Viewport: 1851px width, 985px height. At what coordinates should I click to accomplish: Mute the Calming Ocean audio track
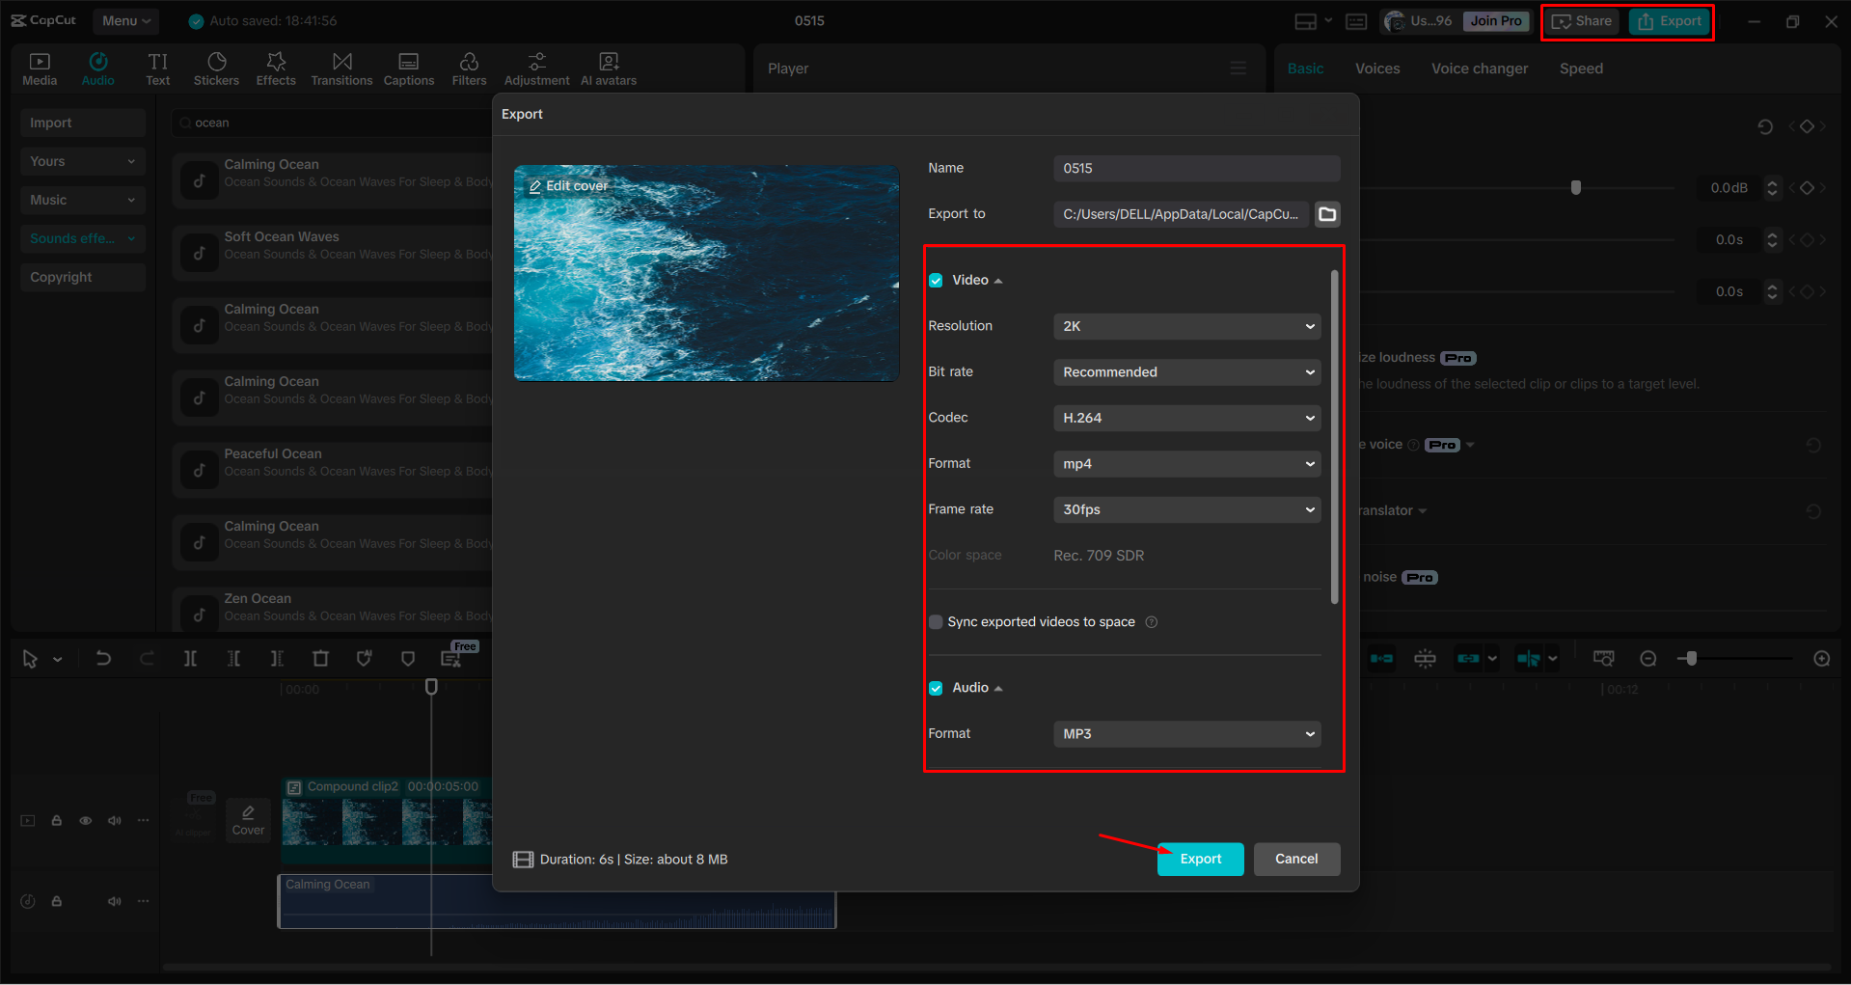tap(115, 900)
